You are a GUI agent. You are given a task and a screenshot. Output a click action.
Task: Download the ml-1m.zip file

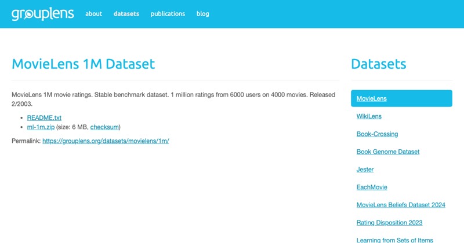pyautogui.click(x=41, y=127)
